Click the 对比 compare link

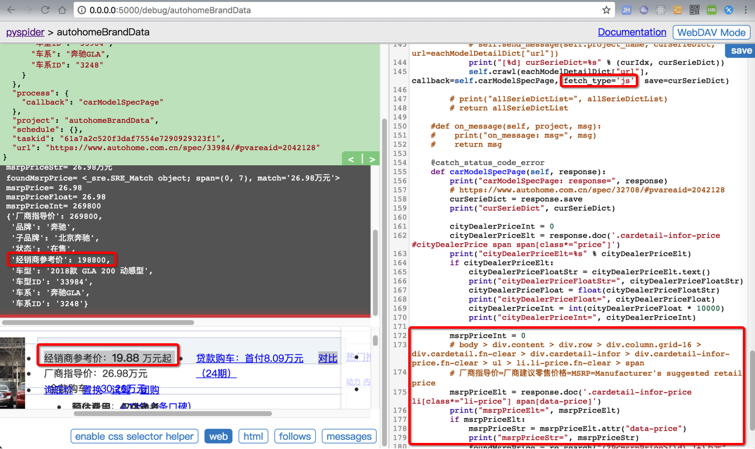(328, 358)
